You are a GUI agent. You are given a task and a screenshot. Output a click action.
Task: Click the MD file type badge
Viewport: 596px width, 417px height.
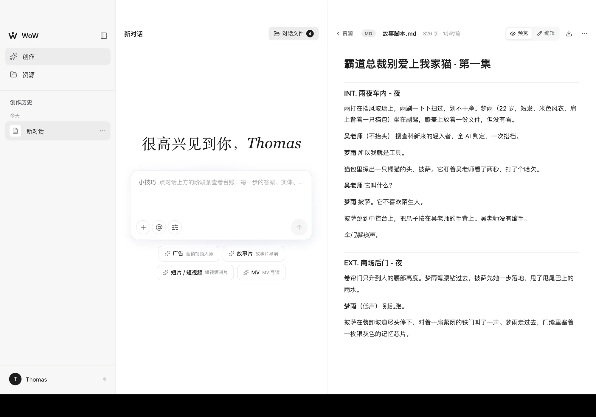[x=368, y=34]
